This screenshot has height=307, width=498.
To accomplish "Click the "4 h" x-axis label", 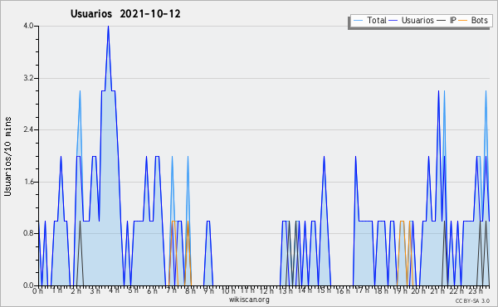I will 114,290.
